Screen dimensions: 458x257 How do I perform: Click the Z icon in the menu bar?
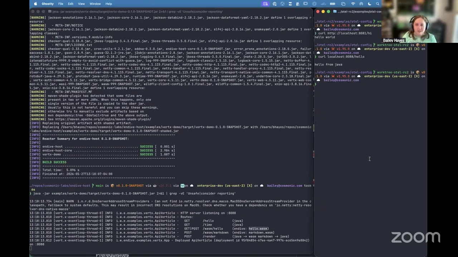coord(290,4)
